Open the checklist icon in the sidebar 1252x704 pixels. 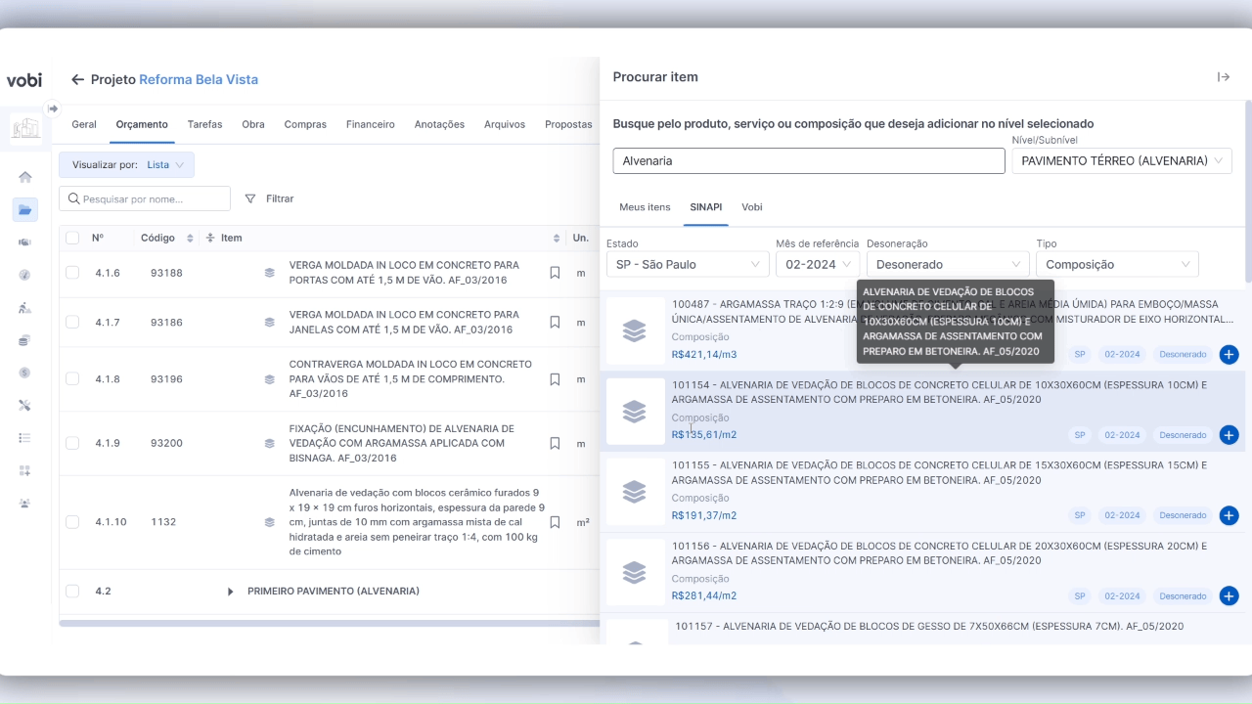(x=25, y=438)
